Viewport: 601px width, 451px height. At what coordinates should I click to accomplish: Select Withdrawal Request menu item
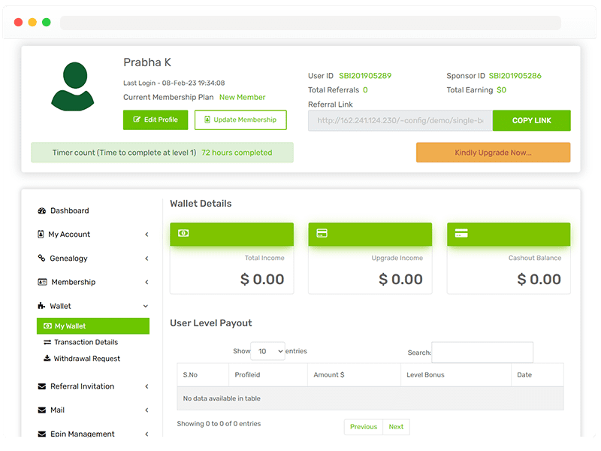tap(86, 359)
